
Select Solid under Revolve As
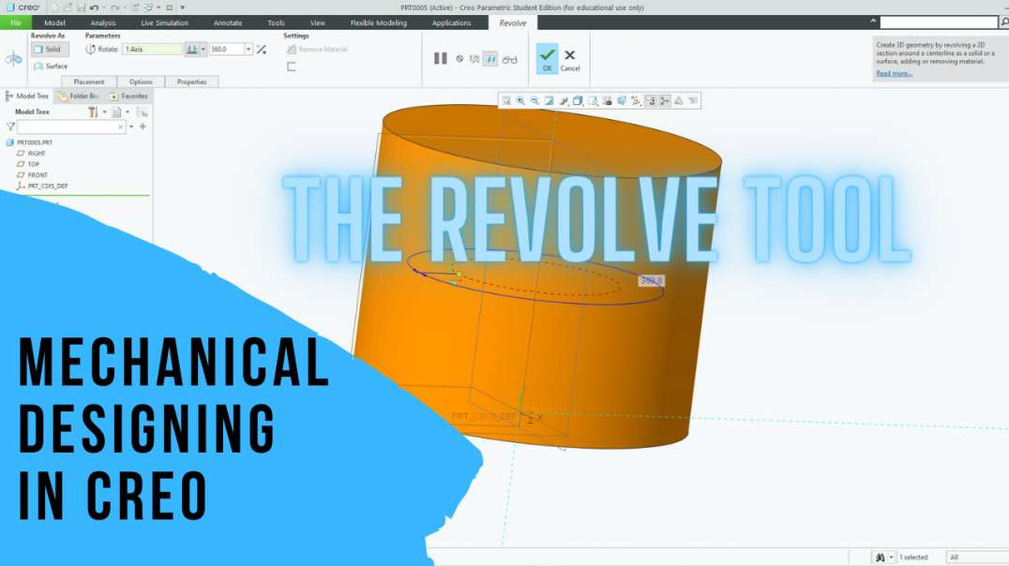(x=50, y=49)
